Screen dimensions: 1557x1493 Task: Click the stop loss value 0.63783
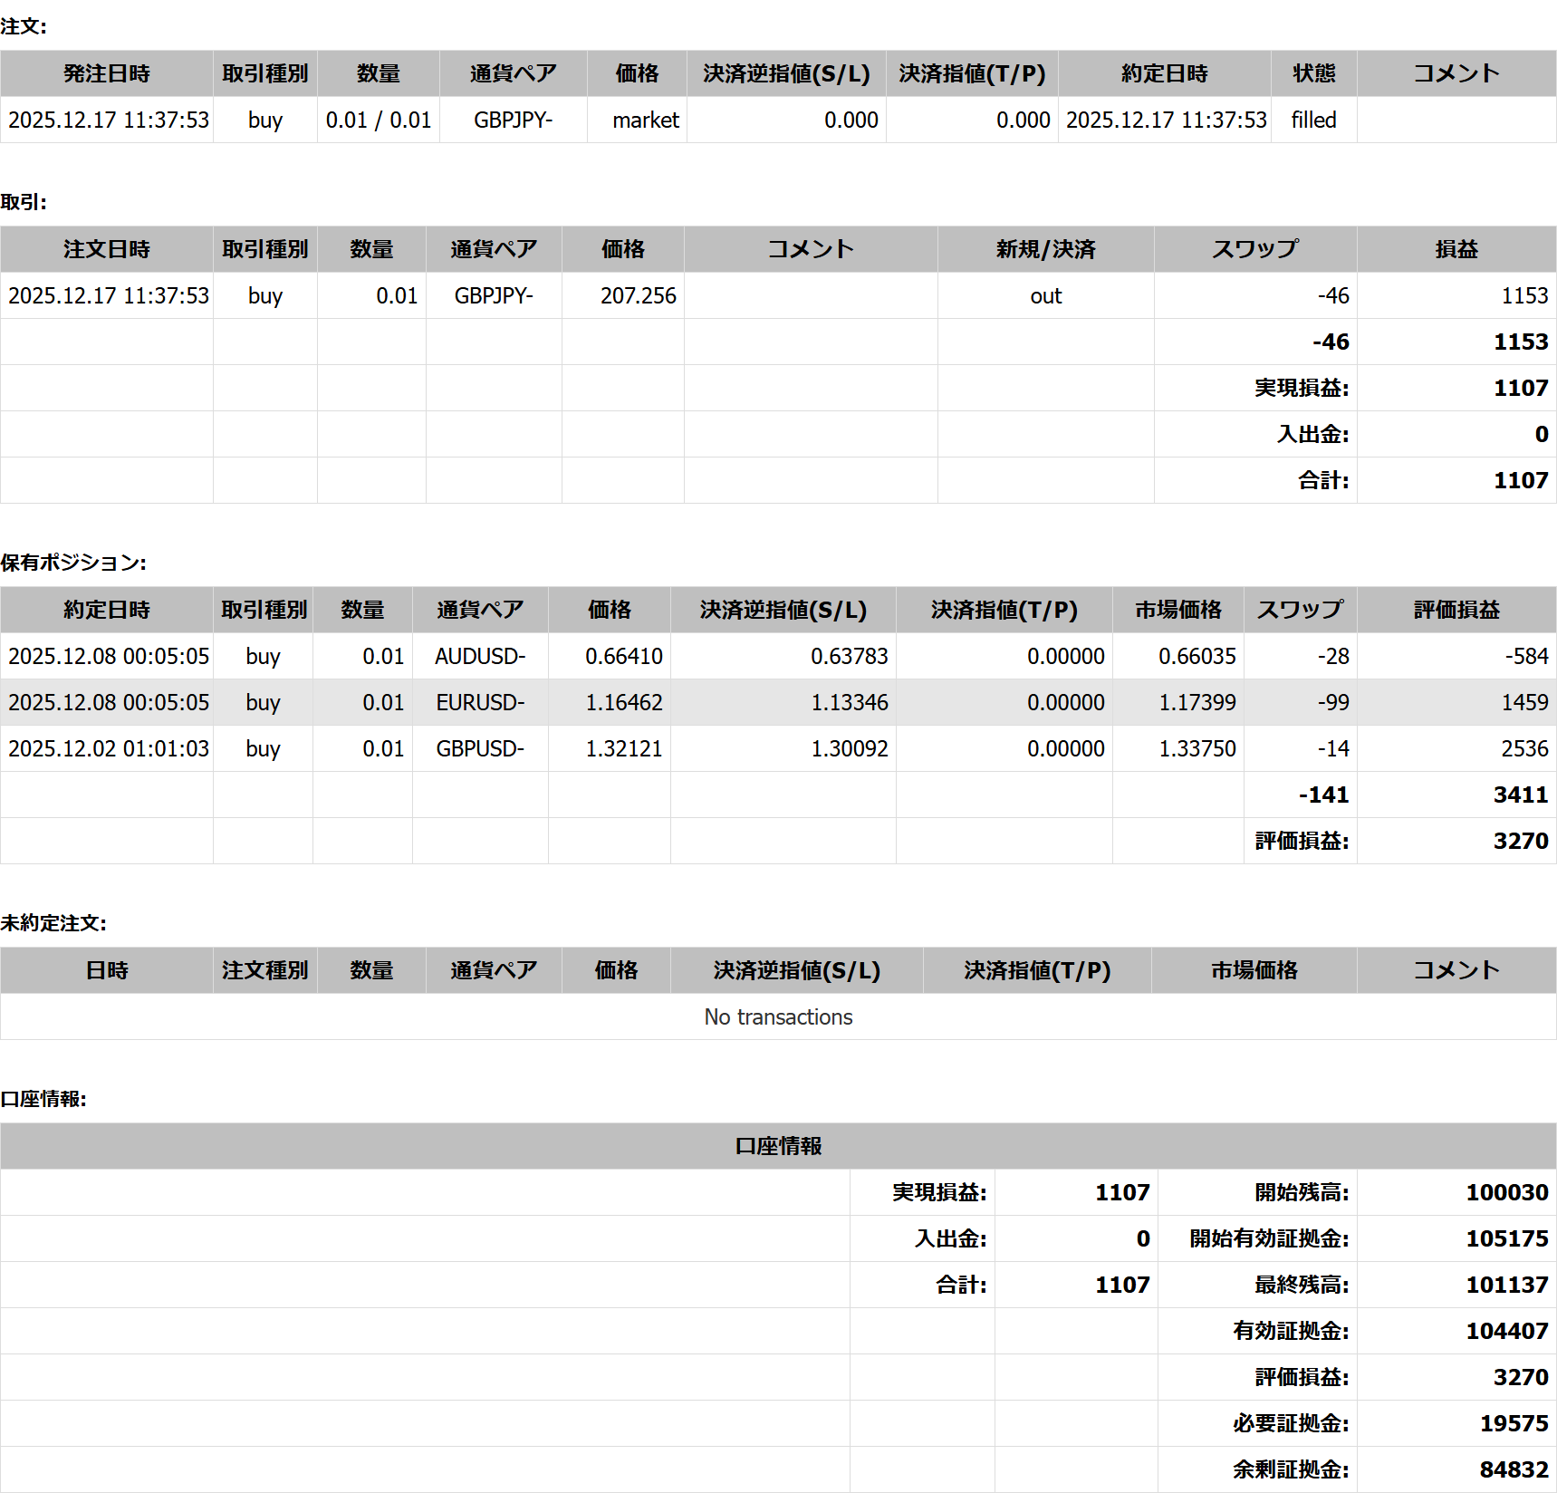(x=849, y=656)
